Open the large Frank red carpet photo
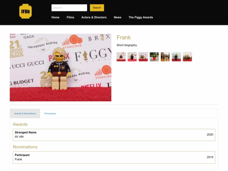Viewport: 228px width, 171px height. [60, 68]
